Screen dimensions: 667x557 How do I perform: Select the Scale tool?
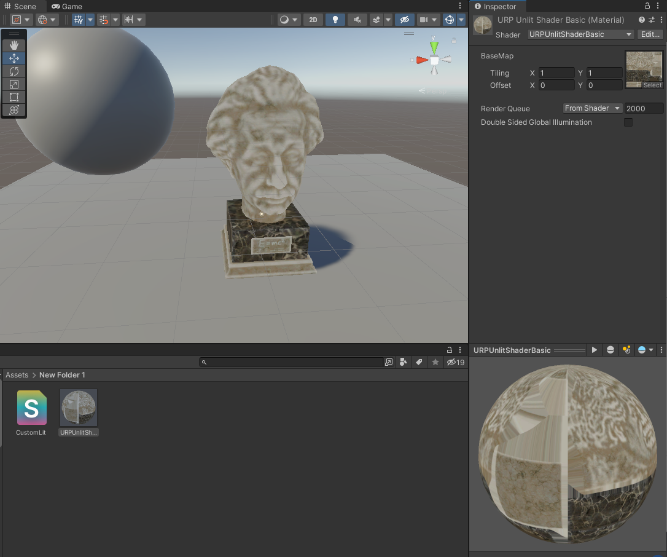[x=14, y=84]
